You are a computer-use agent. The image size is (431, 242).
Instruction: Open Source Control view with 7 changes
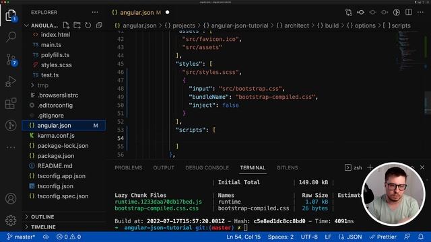pos(11,59)
